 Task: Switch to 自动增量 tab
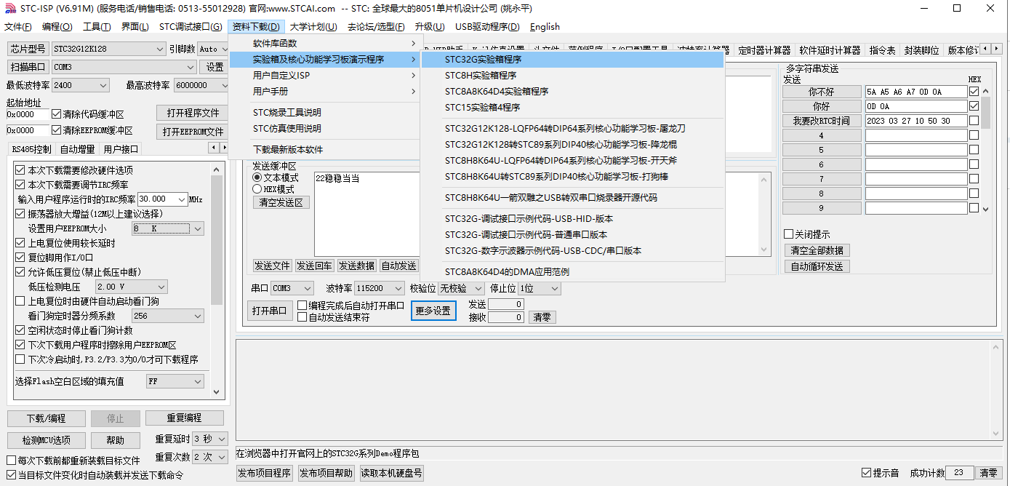77,149
